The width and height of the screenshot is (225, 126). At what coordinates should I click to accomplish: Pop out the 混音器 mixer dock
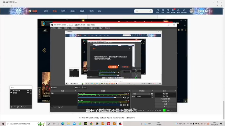click(130, 91)
